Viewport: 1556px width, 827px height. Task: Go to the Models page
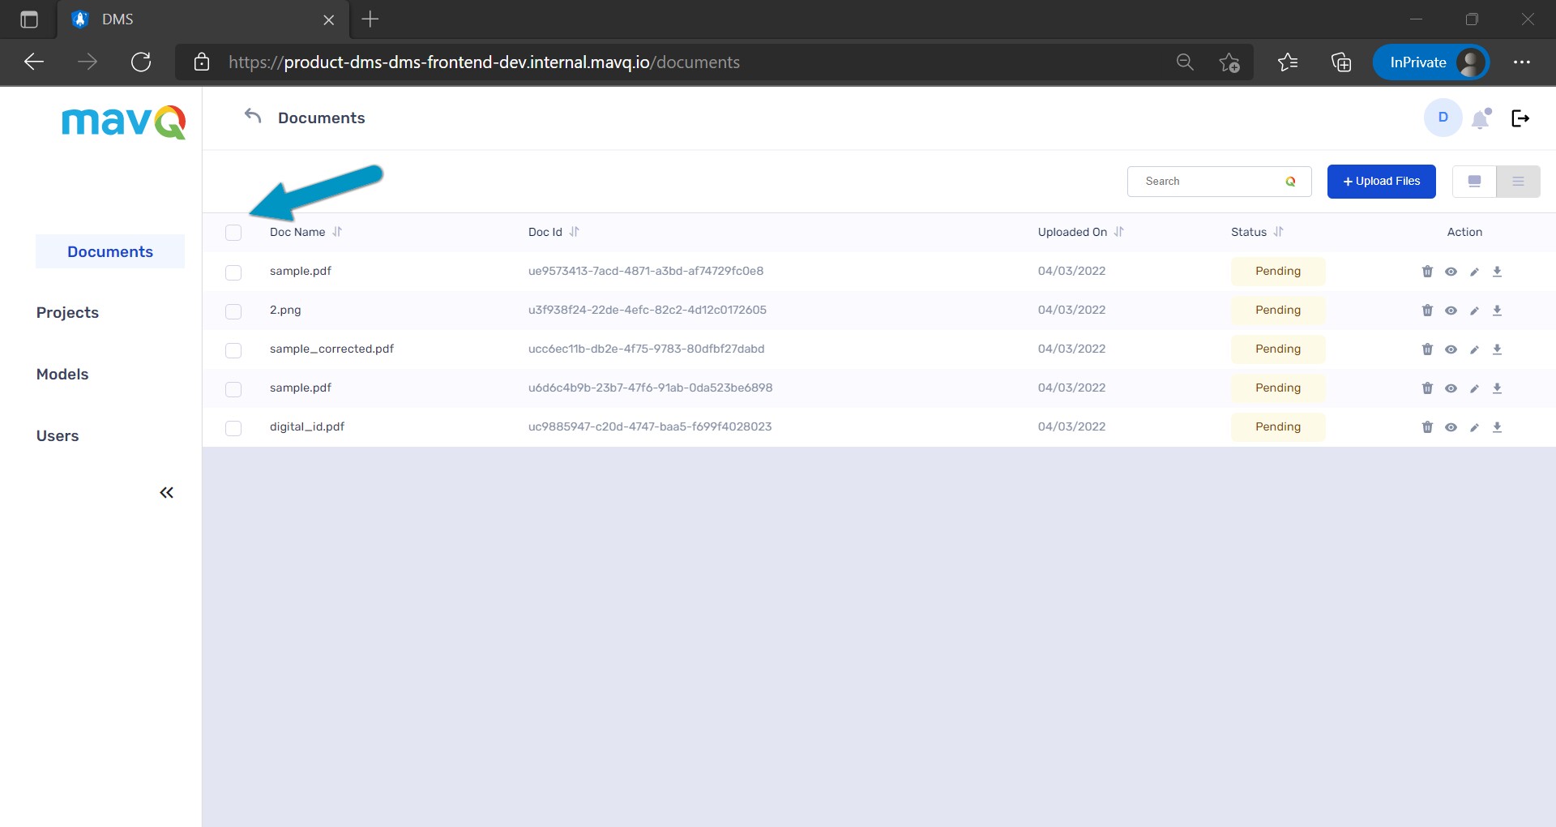tap(62, 375)
